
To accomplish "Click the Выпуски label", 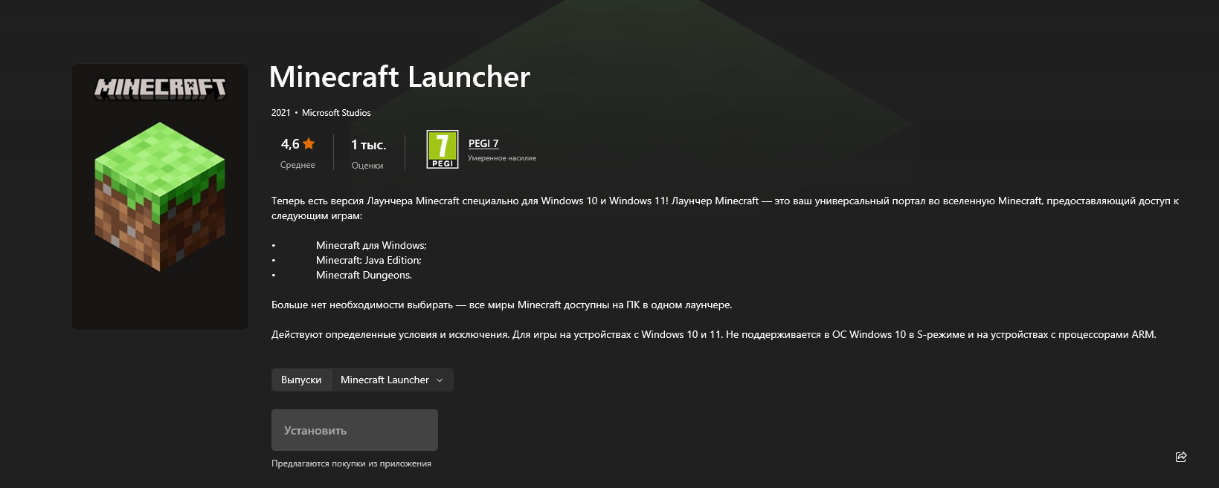I will [x=301, y=380].
